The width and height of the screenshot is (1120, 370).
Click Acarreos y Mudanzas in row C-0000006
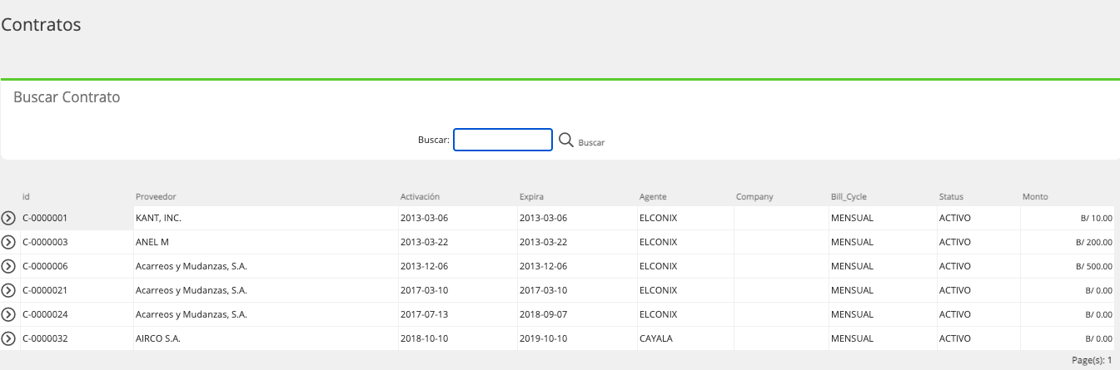(x=192, y=266)
